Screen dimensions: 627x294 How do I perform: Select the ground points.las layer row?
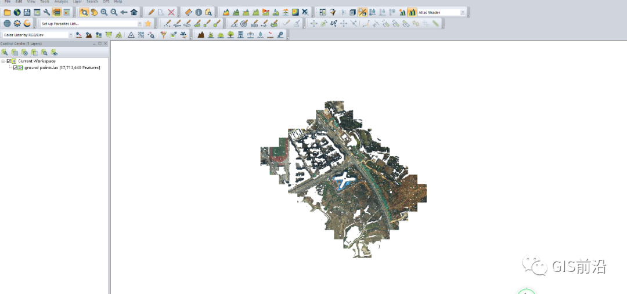tap(62, 67)
